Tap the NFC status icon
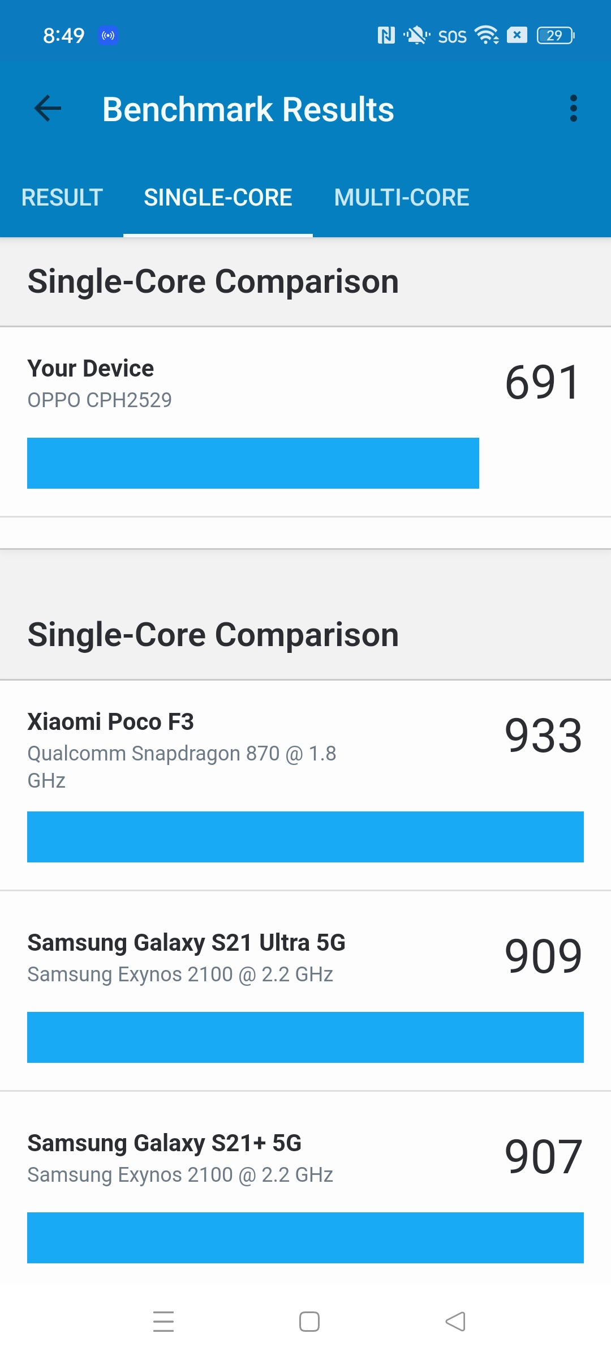Image resolution: width=611 pixels, height=1359 pixels. [x=386, y=36]
